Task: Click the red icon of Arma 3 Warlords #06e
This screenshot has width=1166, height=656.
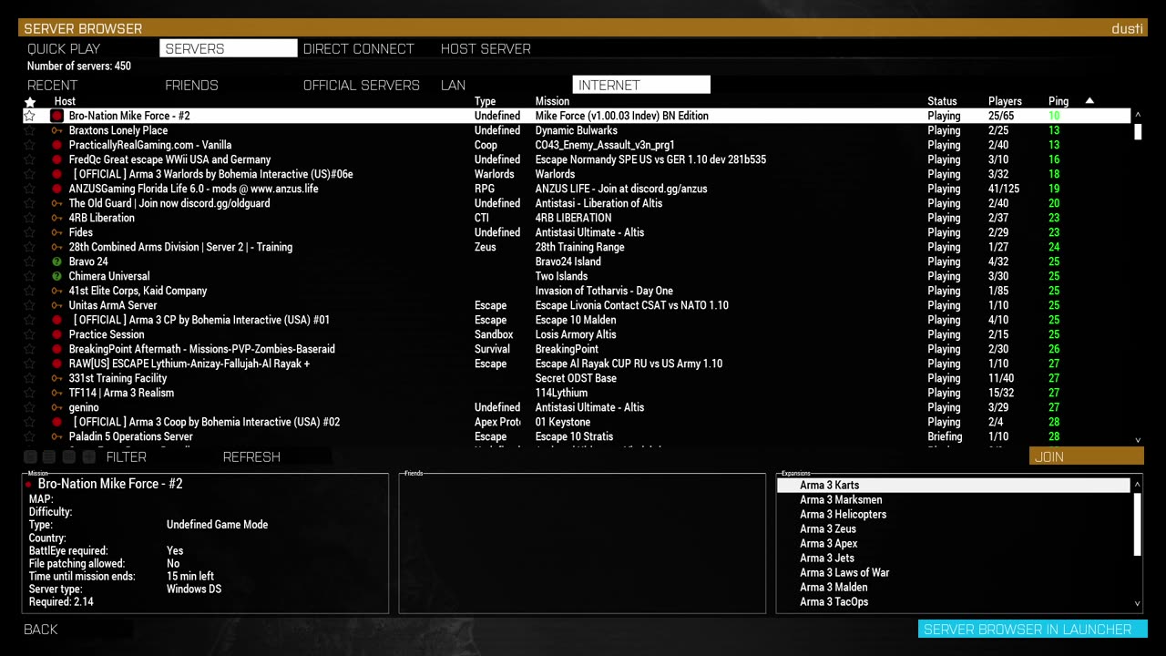Action: point(56,174)
